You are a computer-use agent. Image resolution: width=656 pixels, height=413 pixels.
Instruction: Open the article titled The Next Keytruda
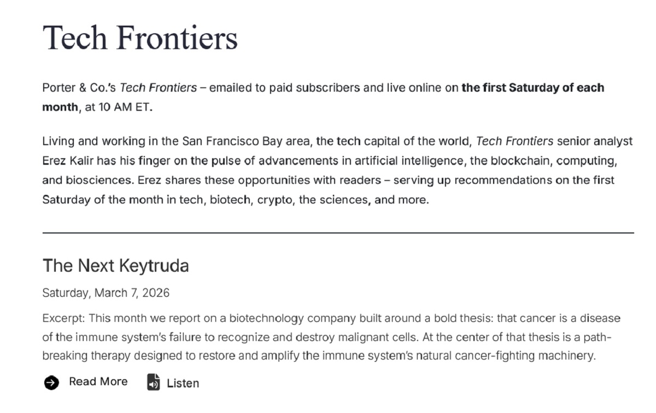[x=116, y=266]
